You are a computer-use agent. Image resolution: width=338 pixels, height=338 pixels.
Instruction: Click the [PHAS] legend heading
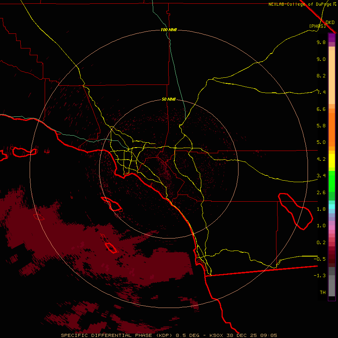click(x=317, y=26)
